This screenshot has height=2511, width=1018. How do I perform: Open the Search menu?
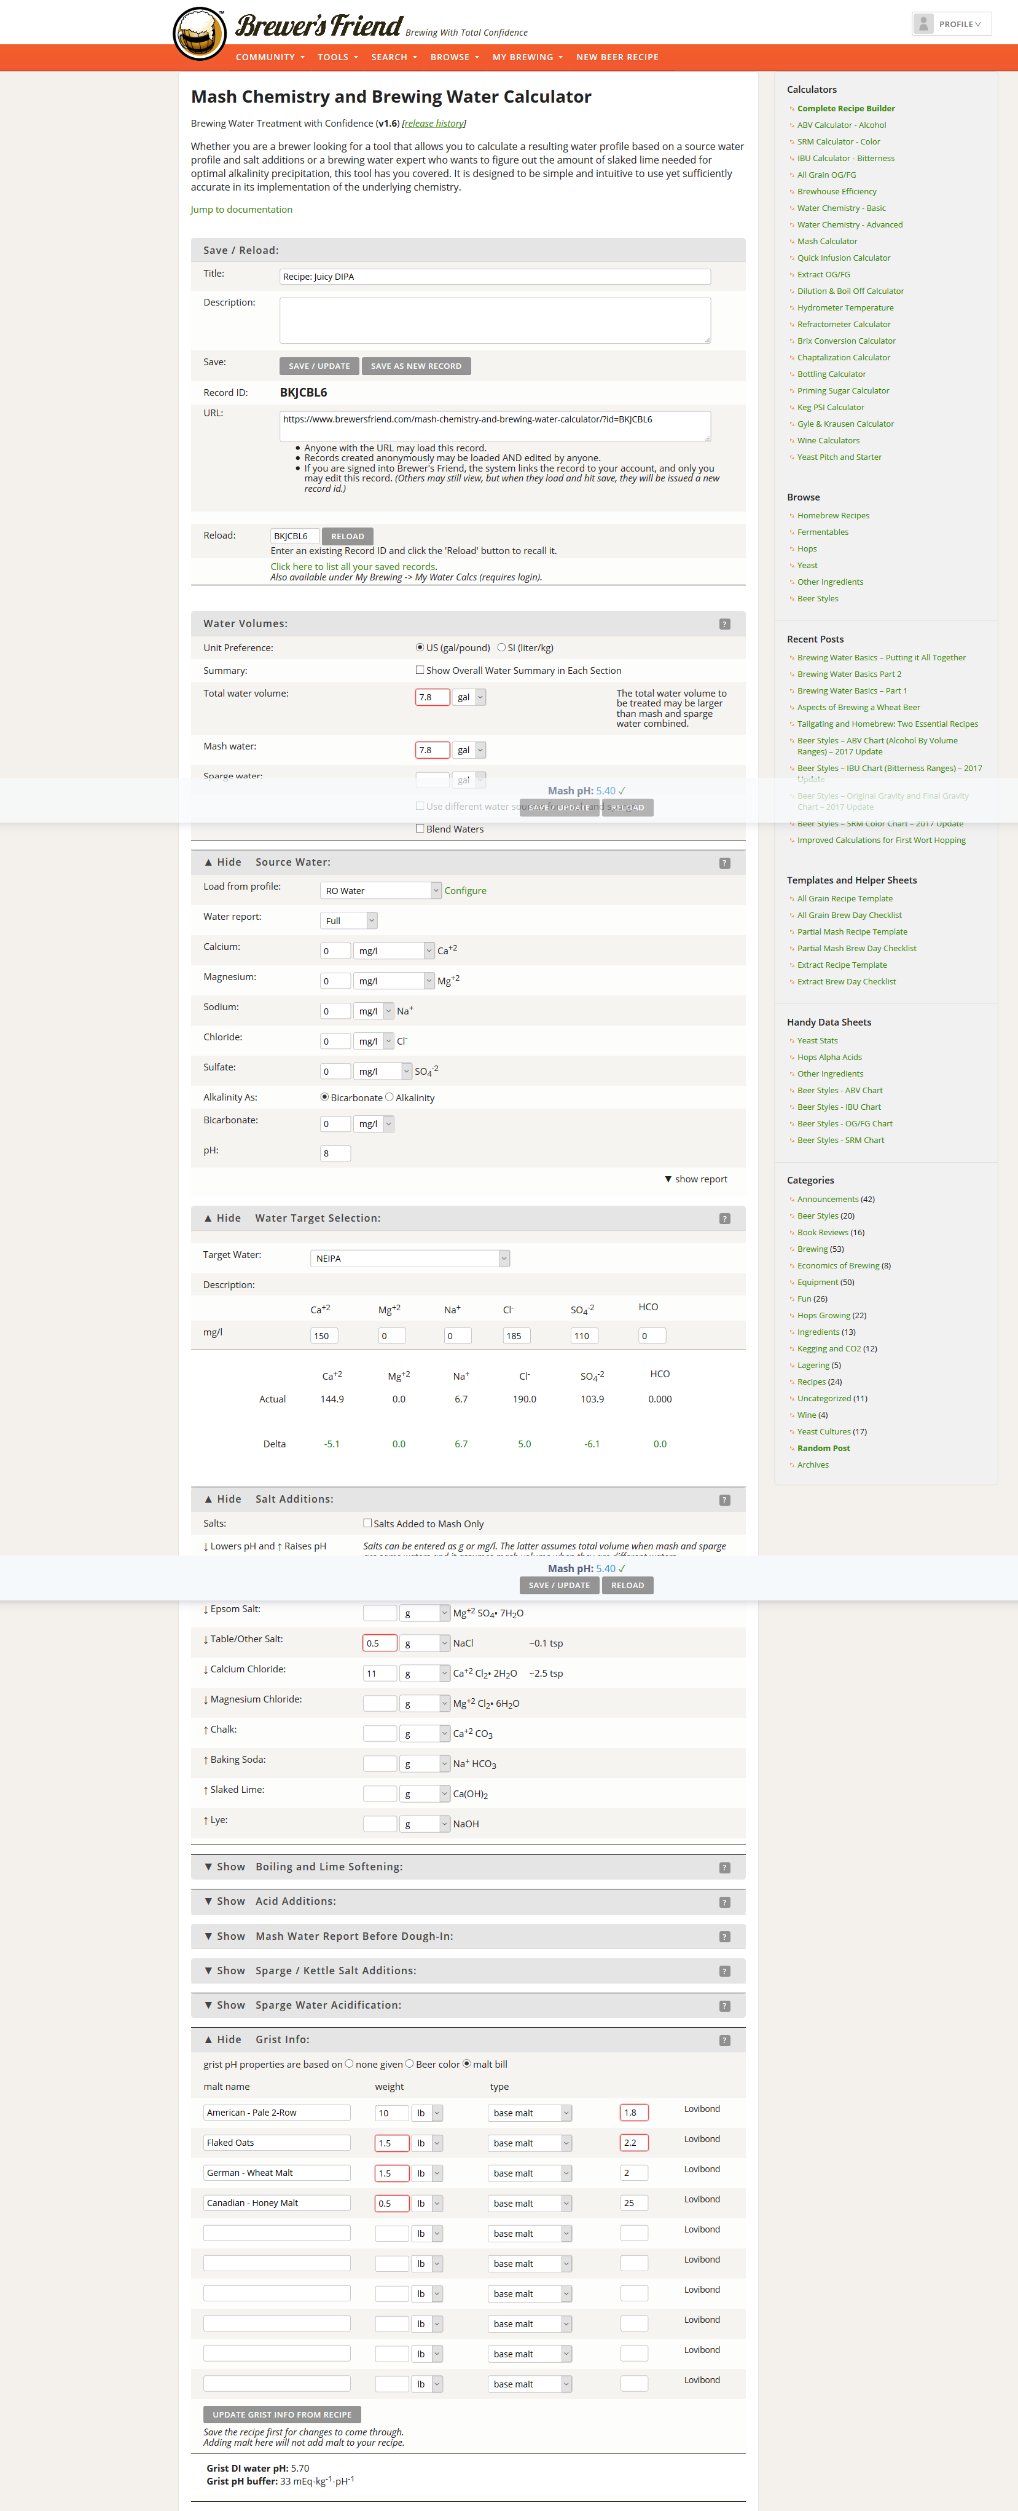pyautogui.click(x=394, y=58)
